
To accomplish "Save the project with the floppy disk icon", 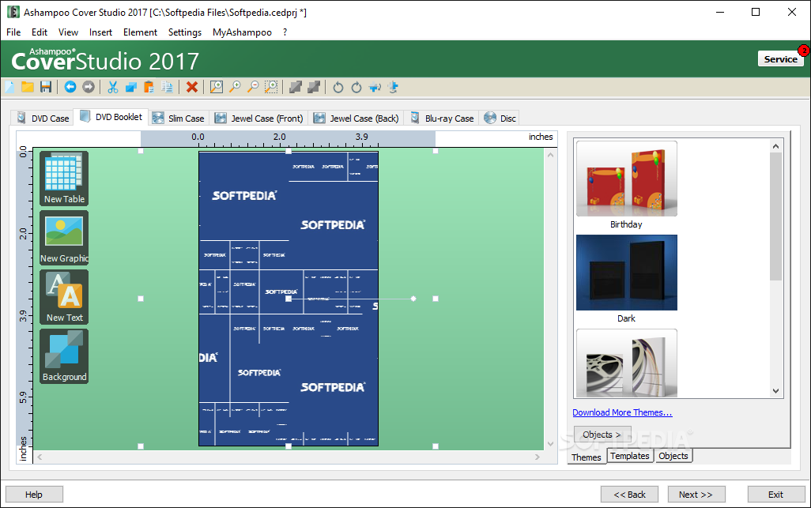I will (x=46, y=87).
